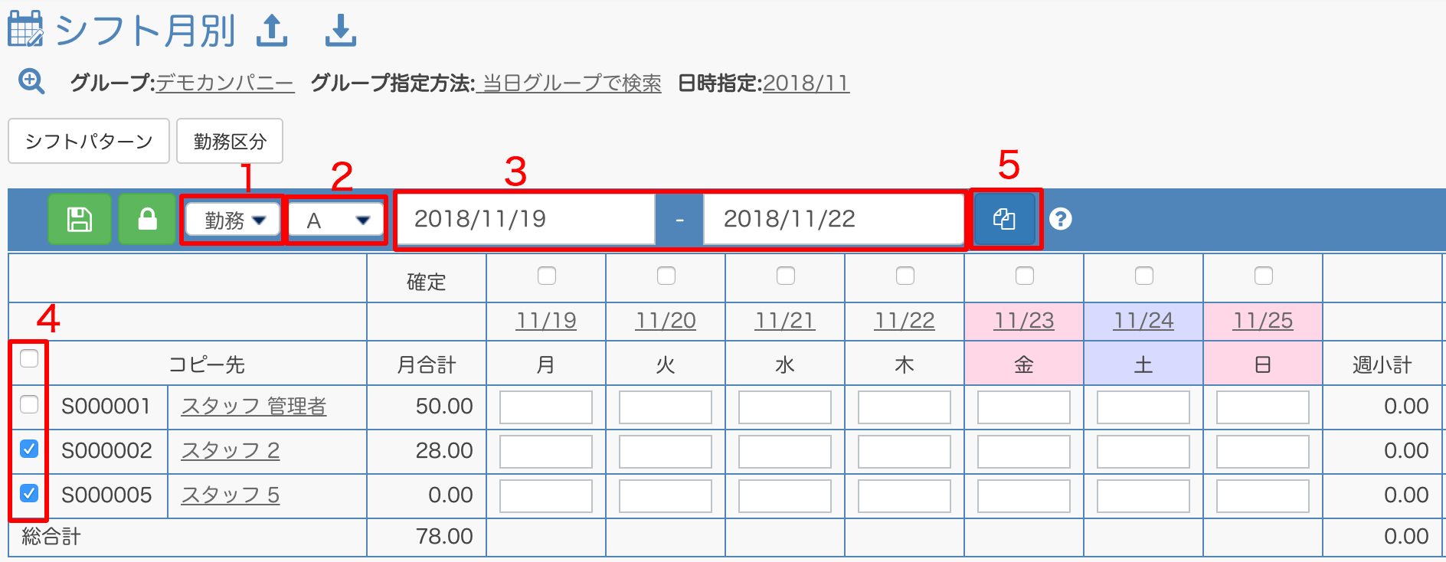Click the download icon beside the title
Image resolution: width=1446 pixels, height=562 pixels.
tap(340, 30)
